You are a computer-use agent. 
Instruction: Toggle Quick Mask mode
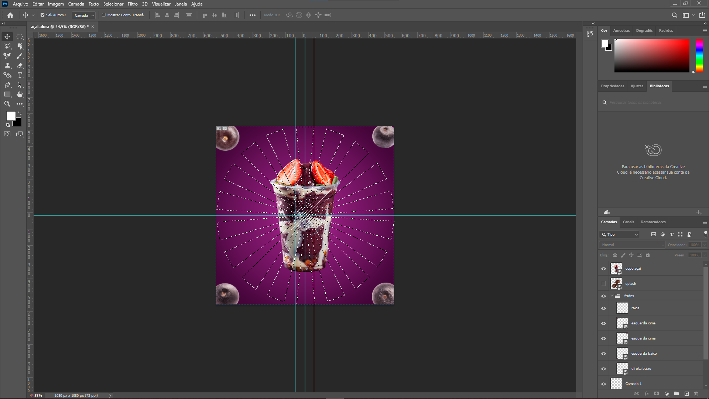pyautogui.click(x=7, y=134)
